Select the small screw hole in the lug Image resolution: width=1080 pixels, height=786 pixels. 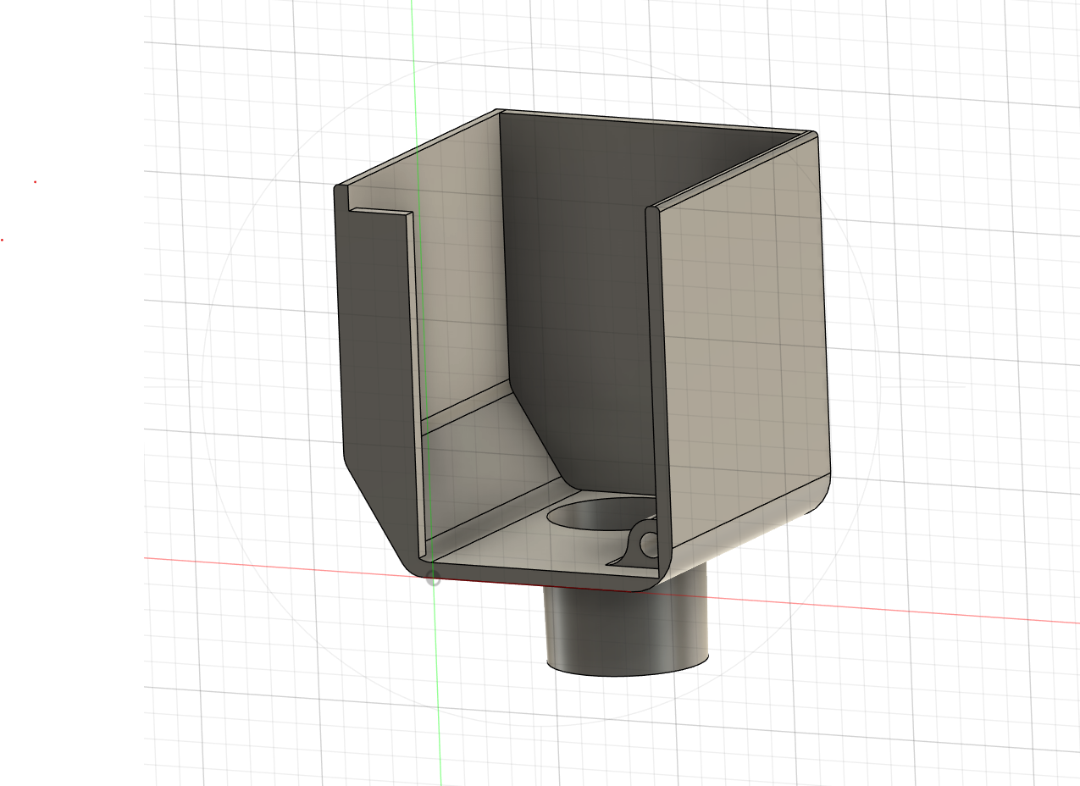pyautogui.click(x=650, y=544)
